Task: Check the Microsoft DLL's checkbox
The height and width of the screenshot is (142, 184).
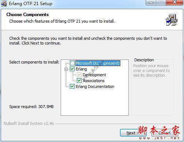Action: 72,63
